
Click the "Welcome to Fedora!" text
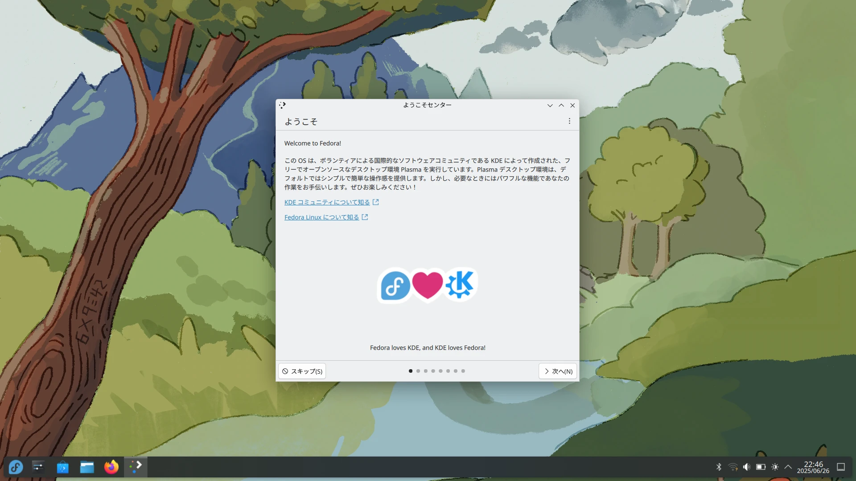[313, 143]
